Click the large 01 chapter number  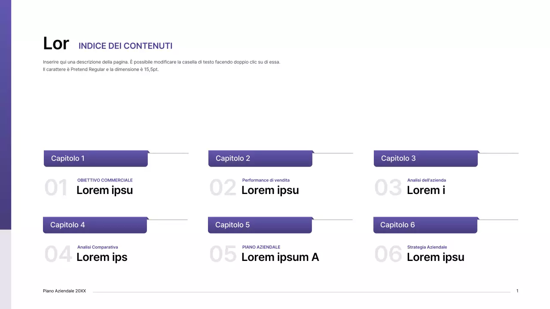56,188
